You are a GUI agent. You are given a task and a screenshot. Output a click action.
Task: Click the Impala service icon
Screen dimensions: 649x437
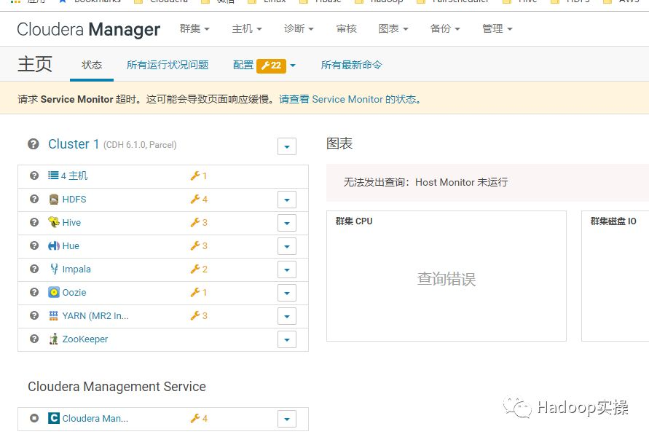click(x=54, y=269)
